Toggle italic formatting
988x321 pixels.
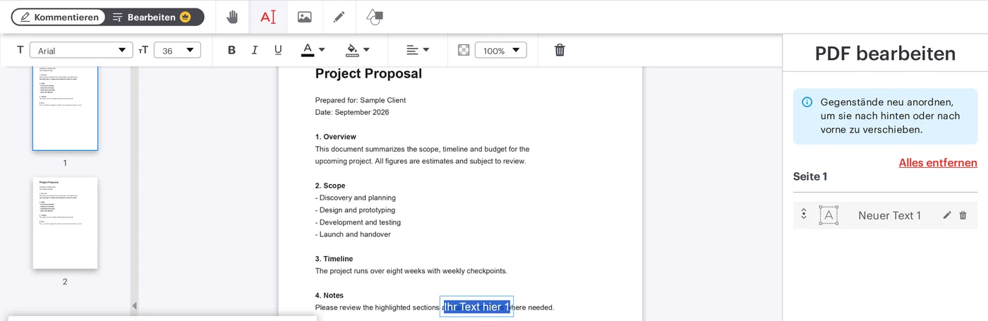255,50
